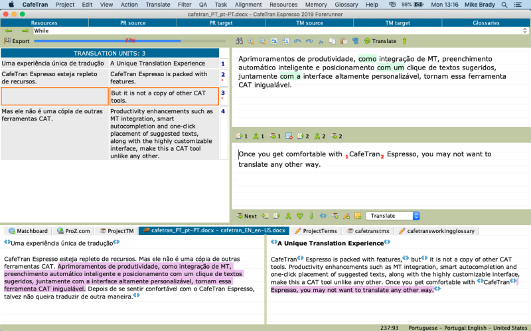
Task: Click the scissors cut icon
Action: pos(321,41)
